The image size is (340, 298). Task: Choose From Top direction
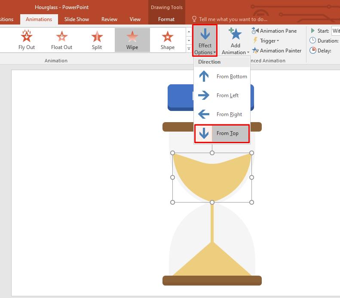click(222, 133)
